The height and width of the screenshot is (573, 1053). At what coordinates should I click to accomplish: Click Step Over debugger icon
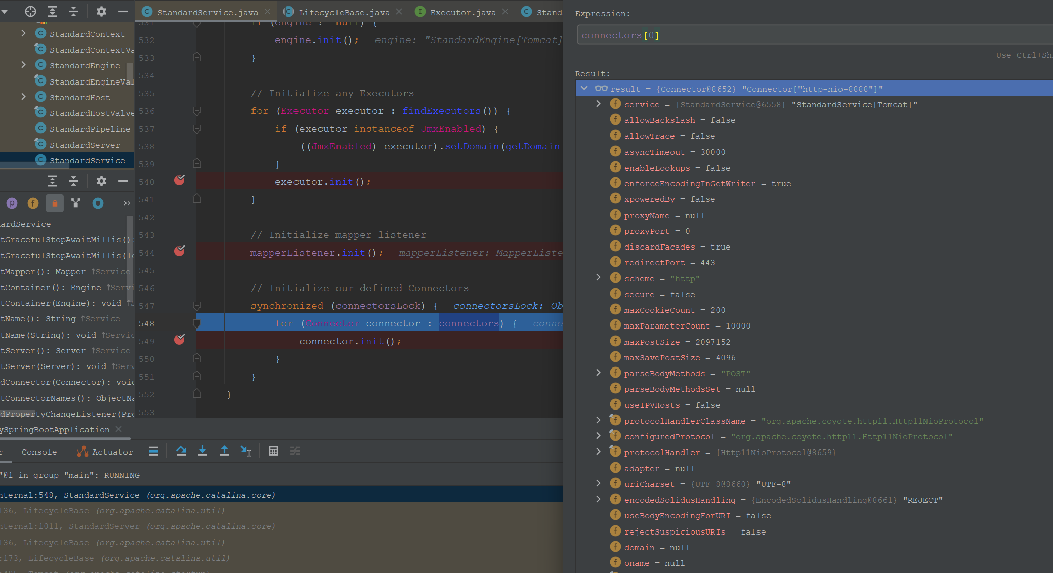(x=181, y=451)
